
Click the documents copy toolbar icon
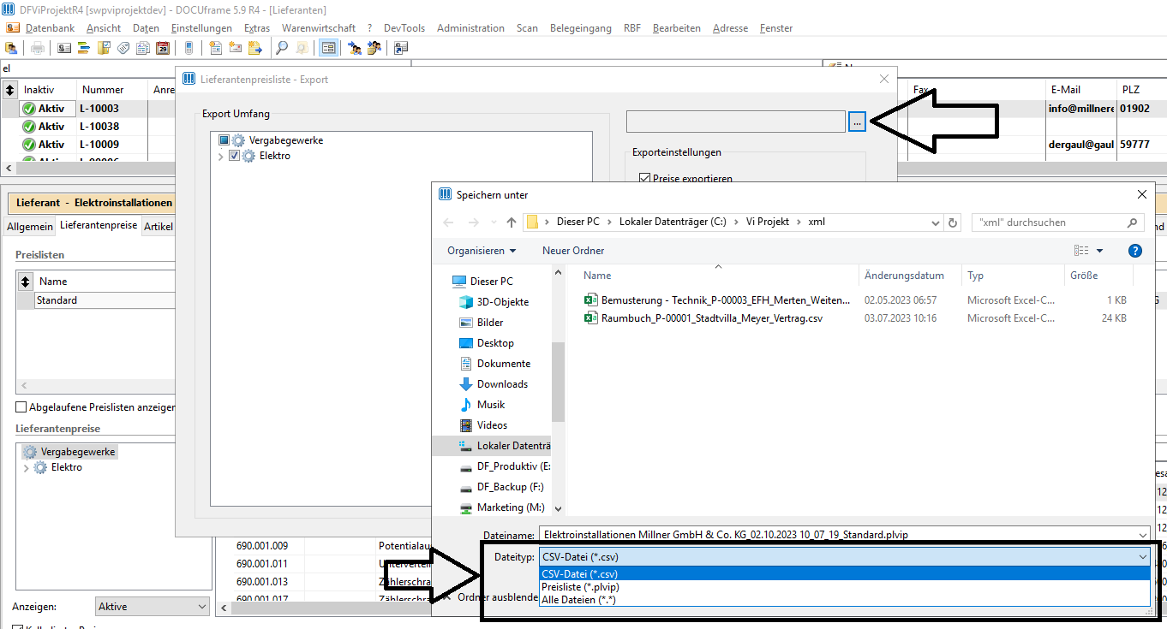coord(143,48)
